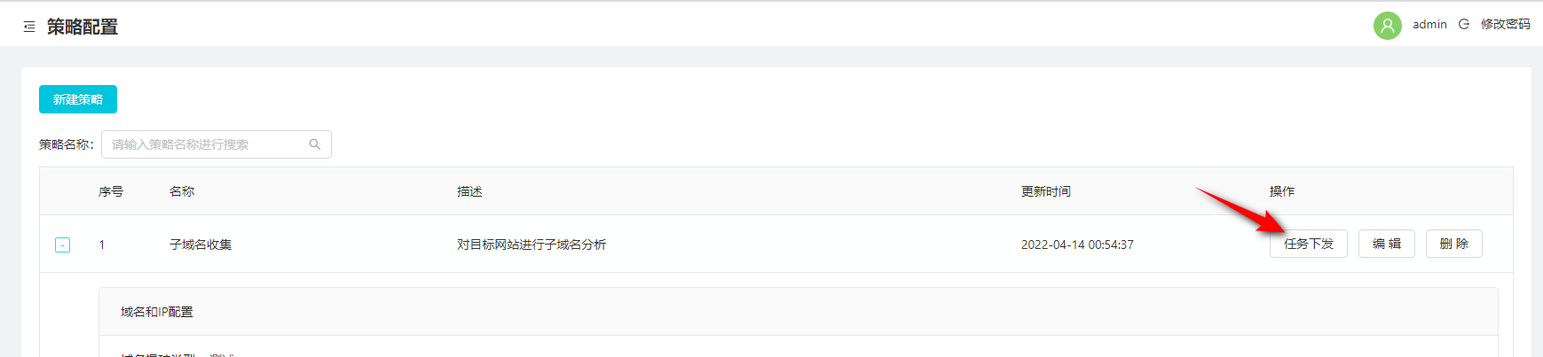Create a policy with 新建策略 button

(78, 99)
